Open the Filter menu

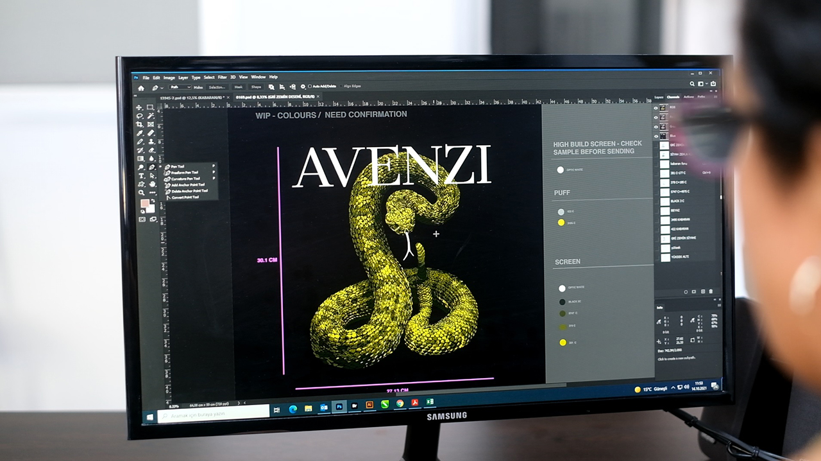222,77
